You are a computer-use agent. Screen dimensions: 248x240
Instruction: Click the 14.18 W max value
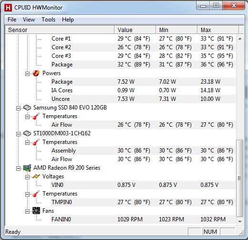point(210,90)
